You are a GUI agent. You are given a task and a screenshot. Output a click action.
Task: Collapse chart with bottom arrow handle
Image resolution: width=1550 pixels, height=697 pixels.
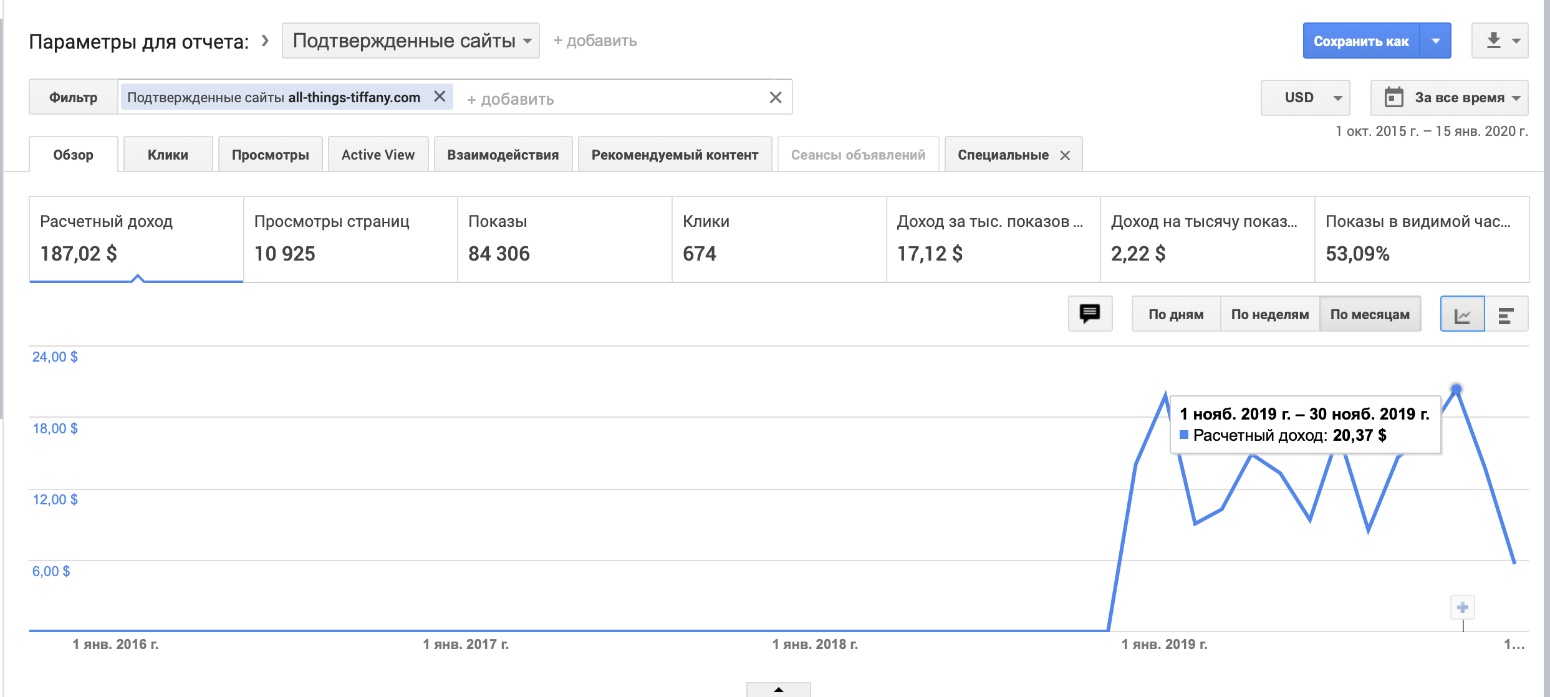coord(778,690)
